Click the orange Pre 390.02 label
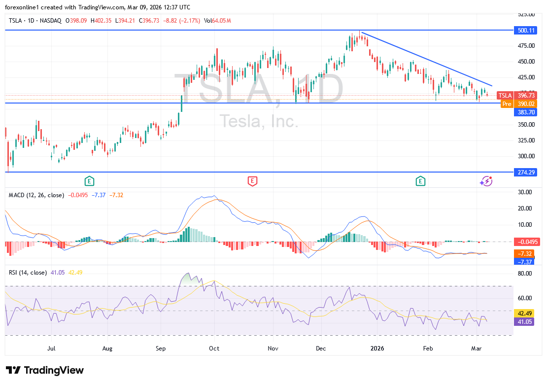Viewport: 547px width, 385px height. pyautogui.click(x=519, y=104)
